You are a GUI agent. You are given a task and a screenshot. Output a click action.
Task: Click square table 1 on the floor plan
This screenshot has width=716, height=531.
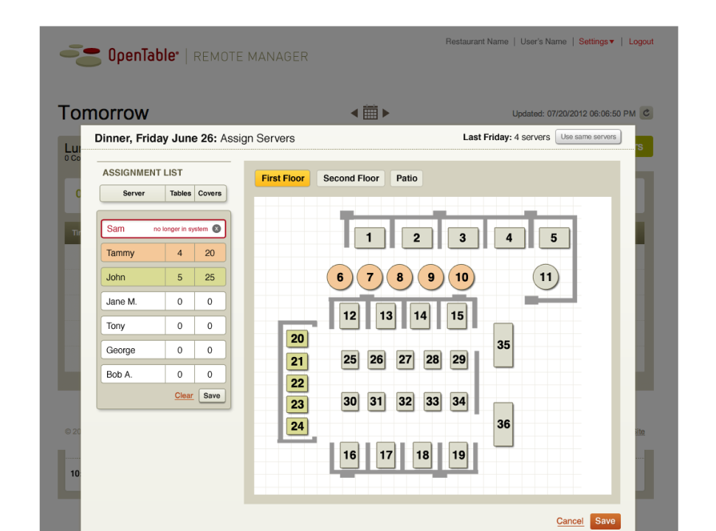(x=369, y=237)
